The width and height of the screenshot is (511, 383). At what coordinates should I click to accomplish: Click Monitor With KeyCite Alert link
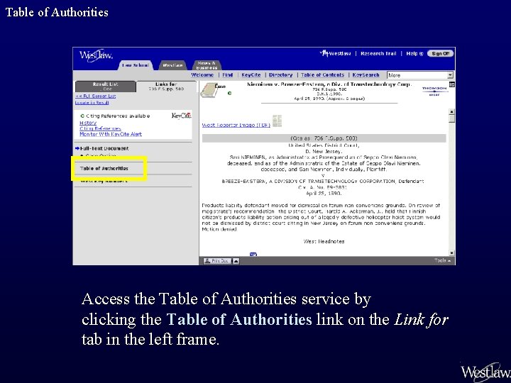click(x=111, y=134)
